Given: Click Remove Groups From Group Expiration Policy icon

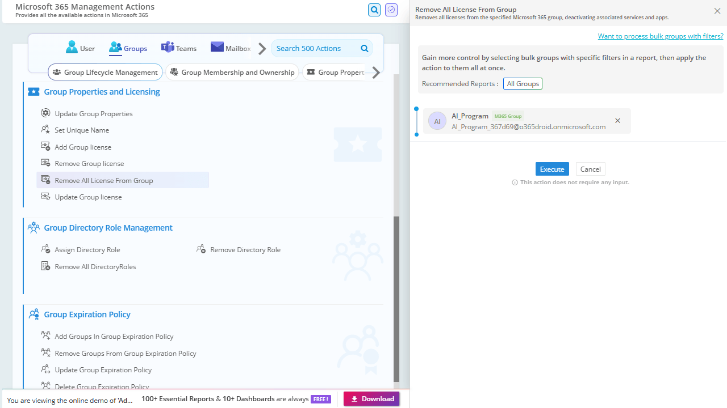Looking at the screenshot, I should (x=45, y=352).
